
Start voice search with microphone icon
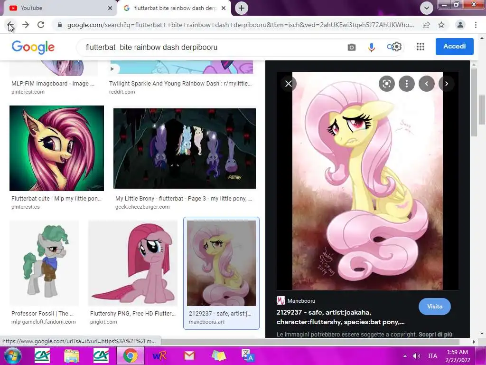pyautogui.click(x=371, y=47)
